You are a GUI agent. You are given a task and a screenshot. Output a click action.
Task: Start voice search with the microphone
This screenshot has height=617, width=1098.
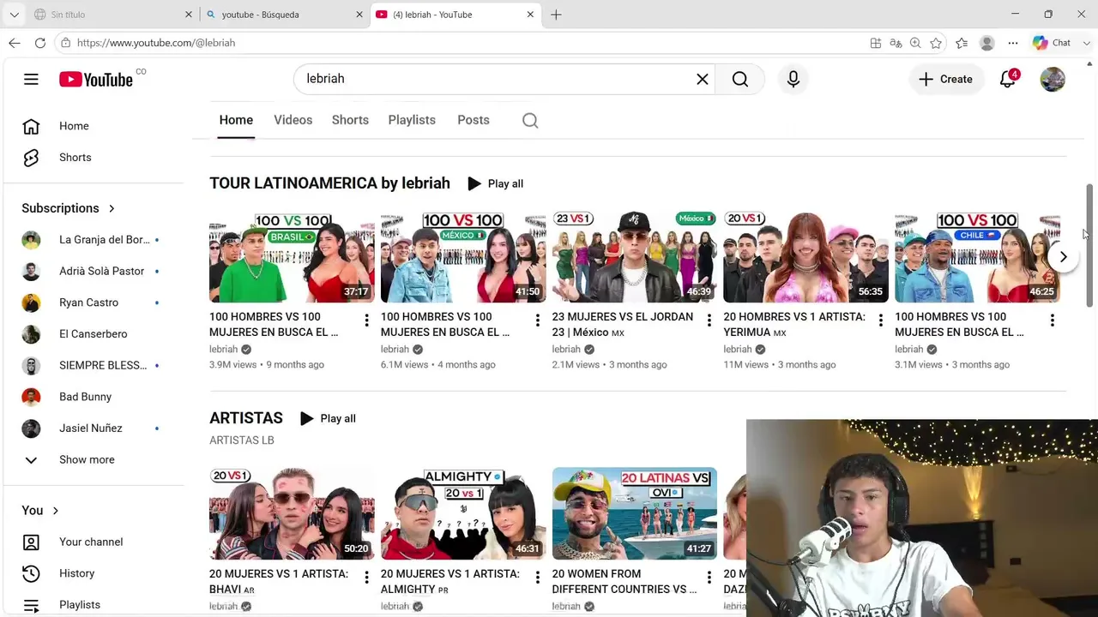pyautogui.click(x=793, y=79)
